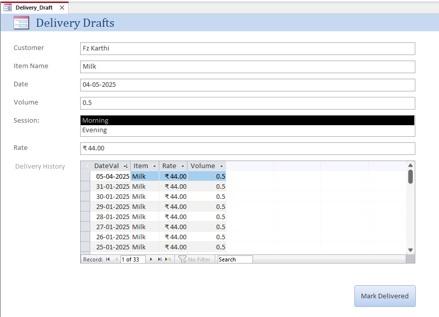
Task: Click the Delivery History scrollbar thumb
Action: click(410, 177)
